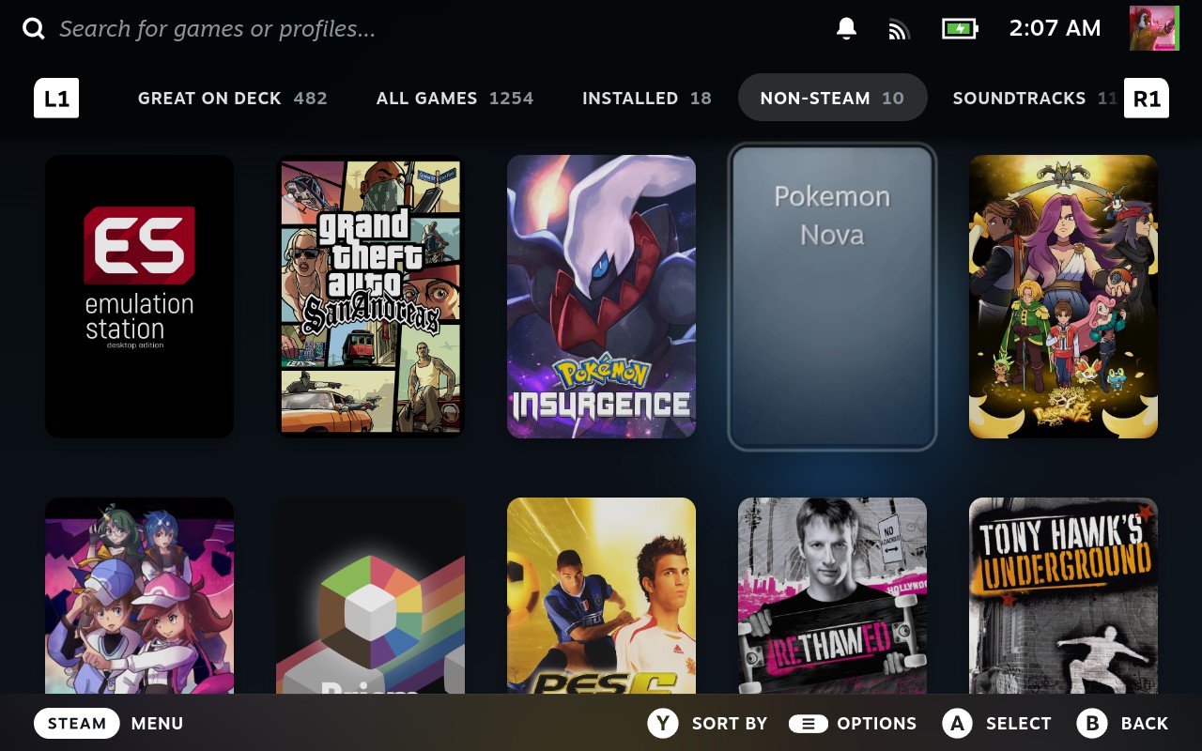Check the battery status icon
1202x751 pixels.
960,29
